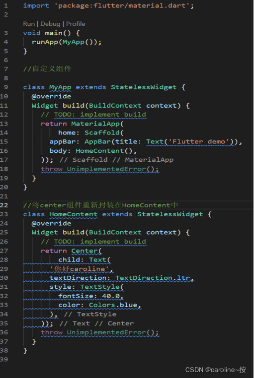Click the TODO comment on line 26
This screenshot has height=378, width=254.
click(x=93, y=242)
